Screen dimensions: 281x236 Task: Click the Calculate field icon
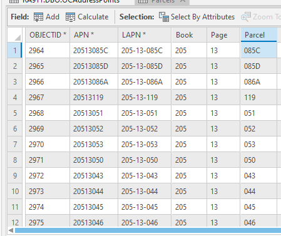coord(70,17)
